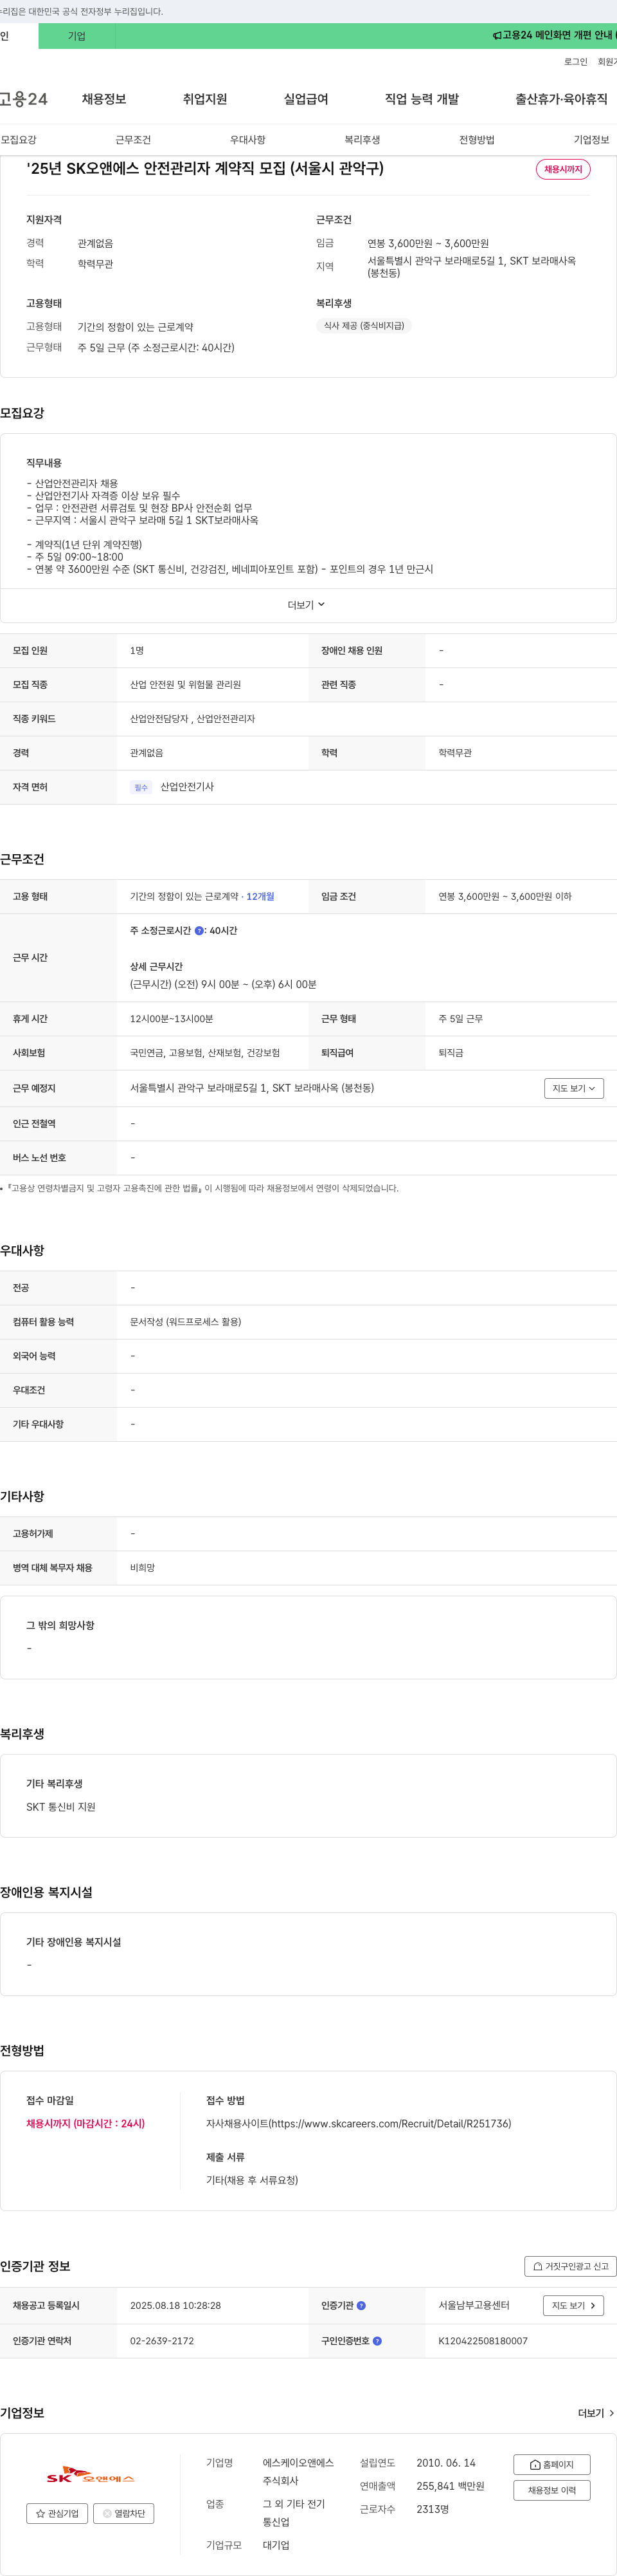Jump to the 우대사항 section tab

(x=247, y=140)
